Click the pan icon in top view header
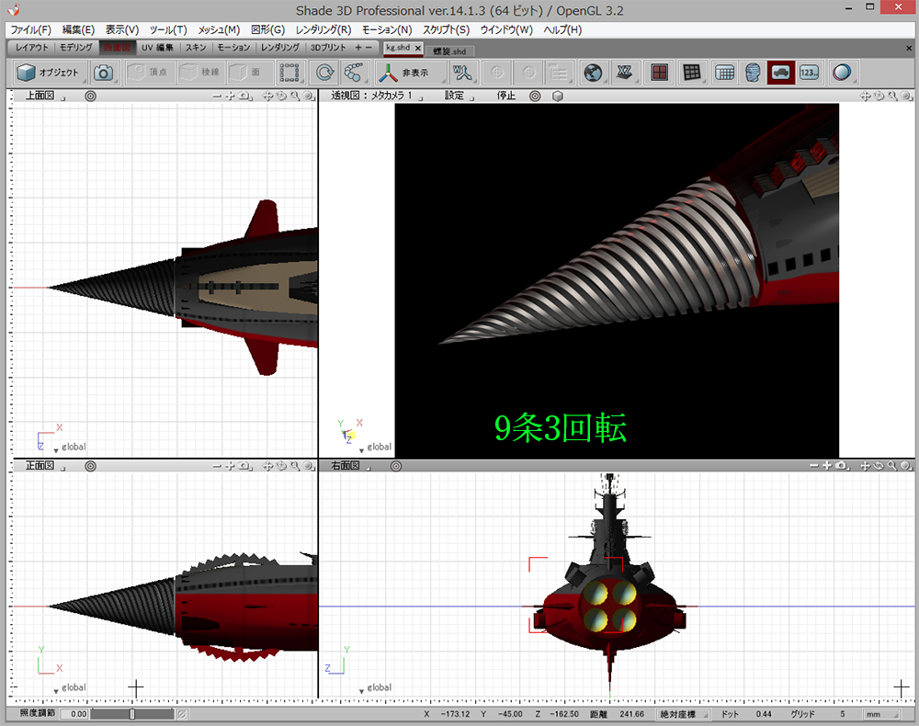 [x=267, y=96]
